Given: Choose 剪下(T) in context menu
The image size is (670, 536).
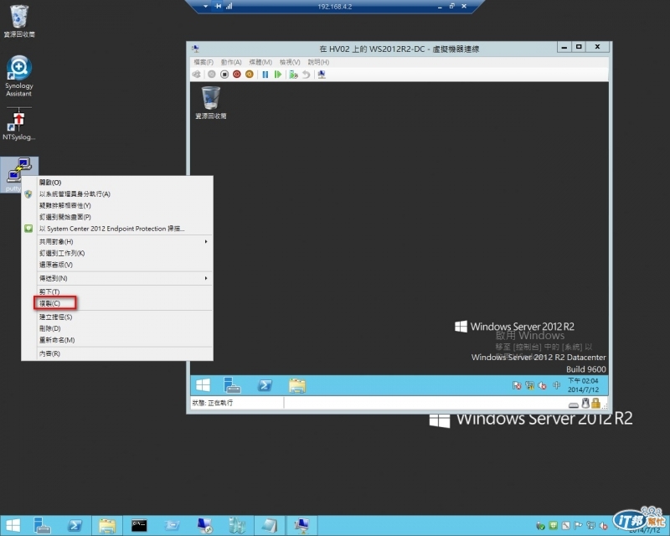Looking at the screenshot, I should [x=117, y=291].
